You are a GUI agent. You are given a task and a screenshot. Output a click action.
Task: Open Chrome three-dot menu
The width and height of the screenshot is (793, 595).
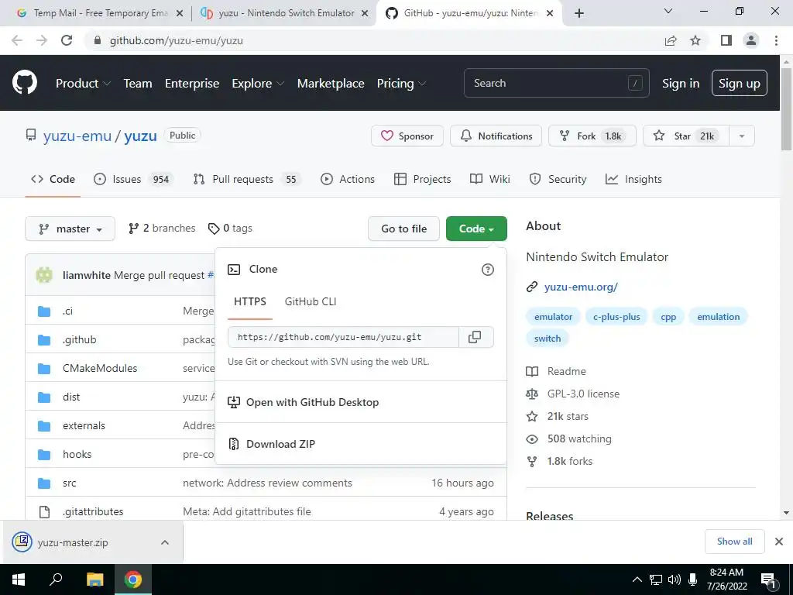(776, 40)
